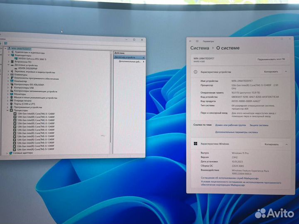Go back with the Settings back arrow
The width and height of the screenshot is (299, 224).
click(x=191, y=41)
